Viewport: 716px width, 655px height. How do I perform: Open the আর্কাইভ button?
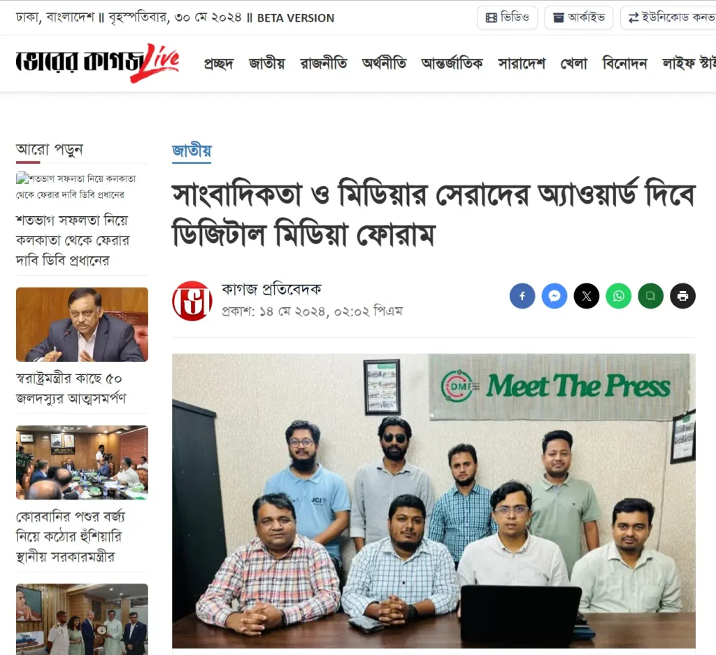(x=578, y=17)
